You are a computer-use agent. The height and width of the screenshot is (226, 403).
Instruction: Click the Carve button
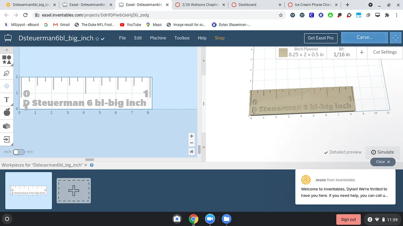click(x=364, y=37)
